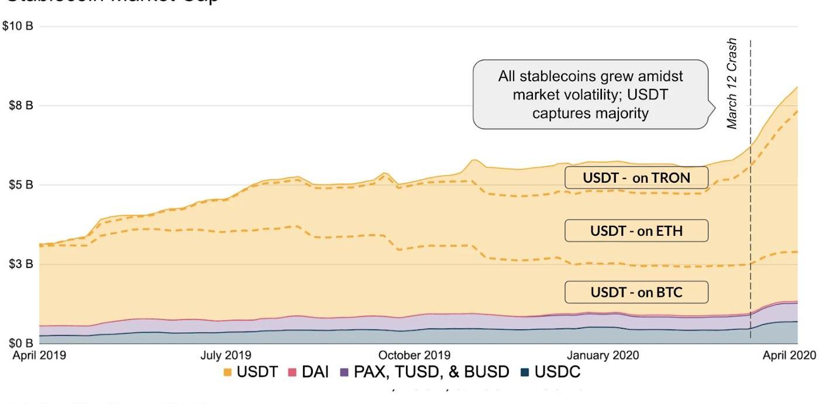819x404 pixels.
Task: Click the "$8 B" y-axis label
Action: [18, 106]
